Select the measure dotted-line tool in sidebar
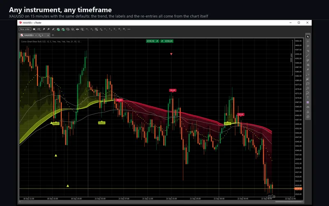Screen dimensions: 329x206 (x=308, y=75)
